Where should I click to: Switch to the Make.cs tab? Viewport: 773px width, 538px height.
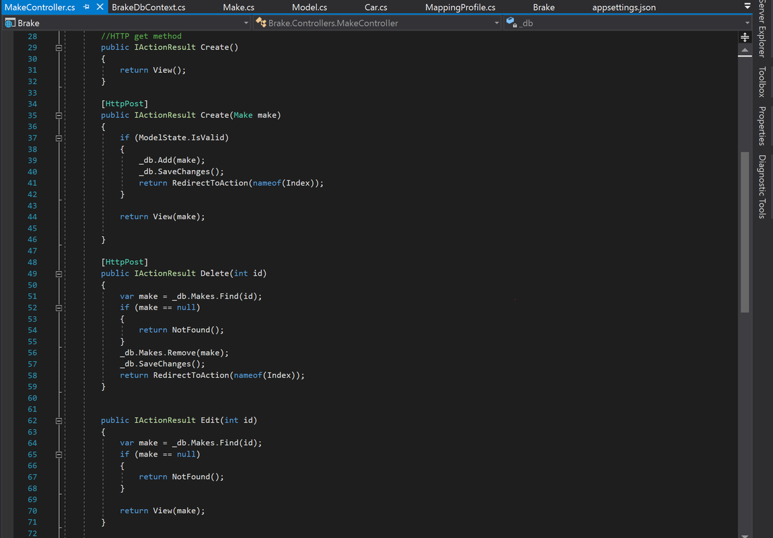click(x=239, y=7)
